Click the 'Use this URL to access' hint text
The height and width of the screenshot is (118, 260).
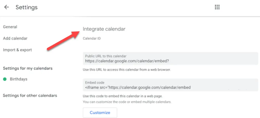point(127,70)
